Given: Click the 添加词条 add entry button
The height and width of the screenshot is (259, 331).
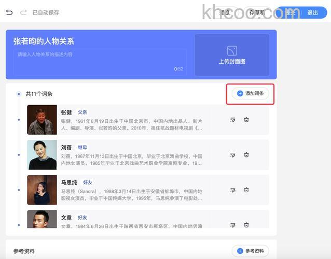Looking at the screenshot, I should pos(251,93).
